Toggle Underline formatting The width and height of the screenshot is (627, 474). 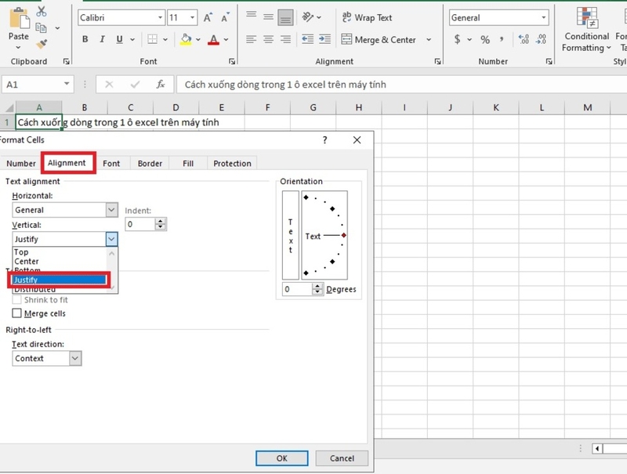click(119, 39)
